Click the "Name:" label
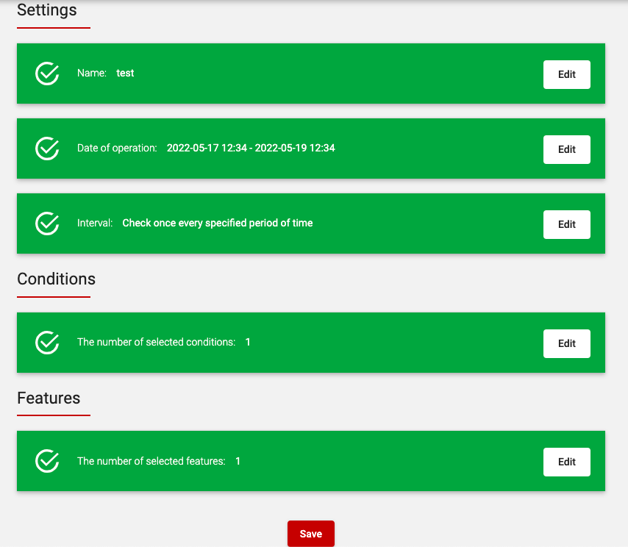Screen dimensions: 628x547 pos(92,74)
